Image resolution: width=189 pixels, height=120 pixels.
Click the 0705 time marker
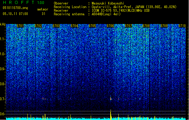(92, 26)
